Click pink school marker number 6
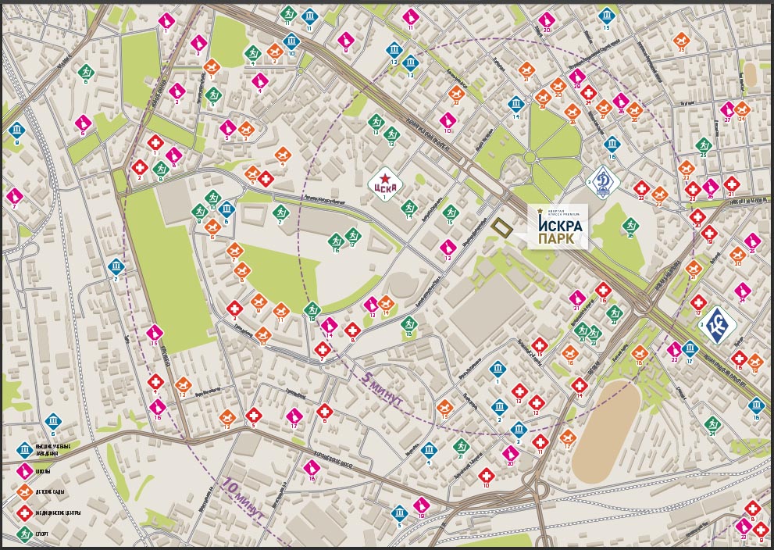This screenshot has height=550, width=774. 83,122
